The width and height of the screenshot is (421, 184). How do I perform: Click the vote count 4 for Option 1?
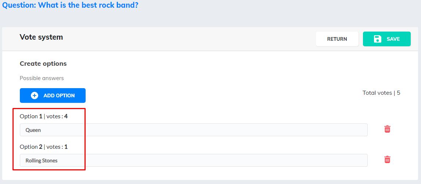click(66, 116)
